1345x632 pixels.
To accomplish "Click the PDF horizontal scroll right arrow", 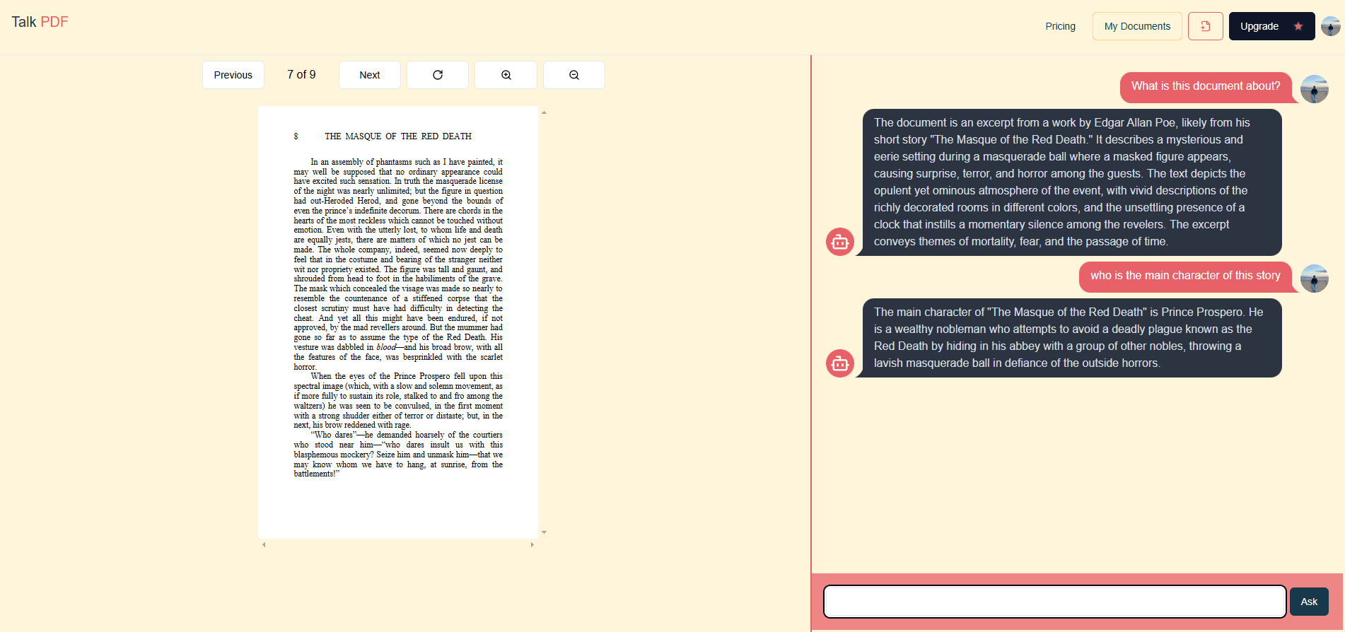I will tap(532, 544).
